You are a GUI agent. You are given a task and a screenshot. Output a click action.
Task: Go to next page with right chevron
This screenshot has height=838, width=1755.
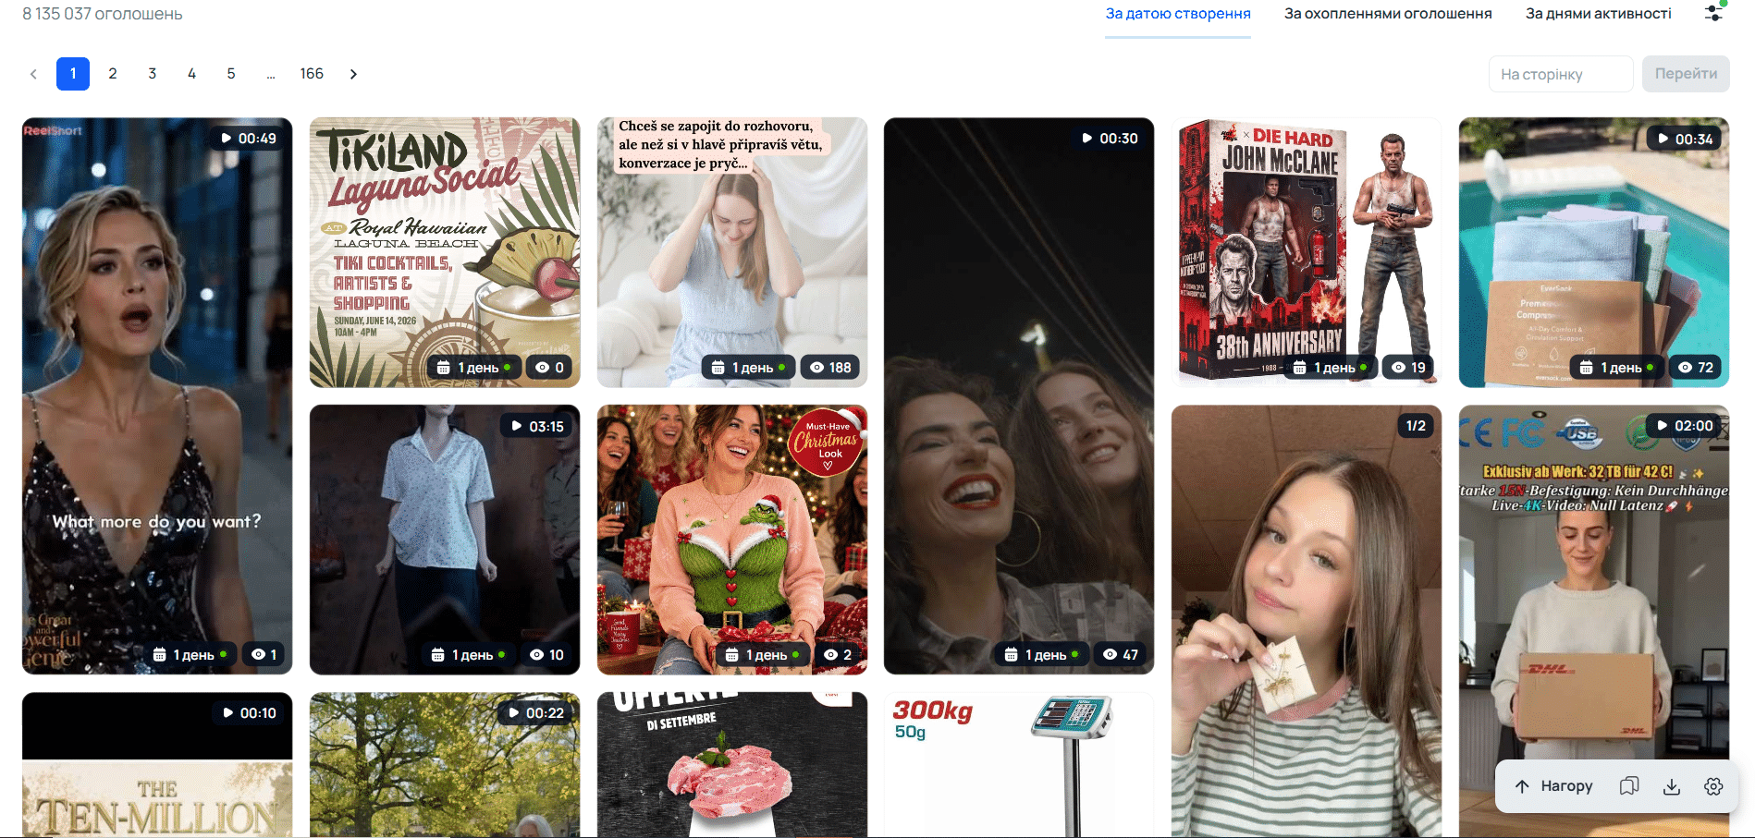click(x=353, y=74)
